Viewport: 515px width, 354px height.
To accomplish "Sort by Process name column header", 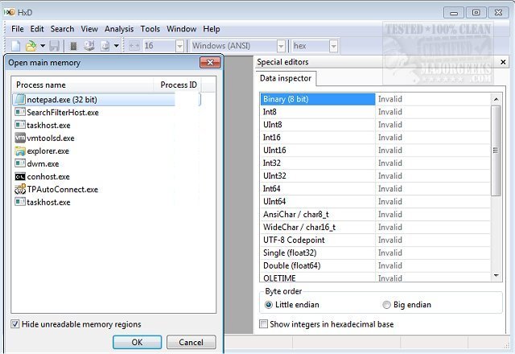I will (82, 84).
